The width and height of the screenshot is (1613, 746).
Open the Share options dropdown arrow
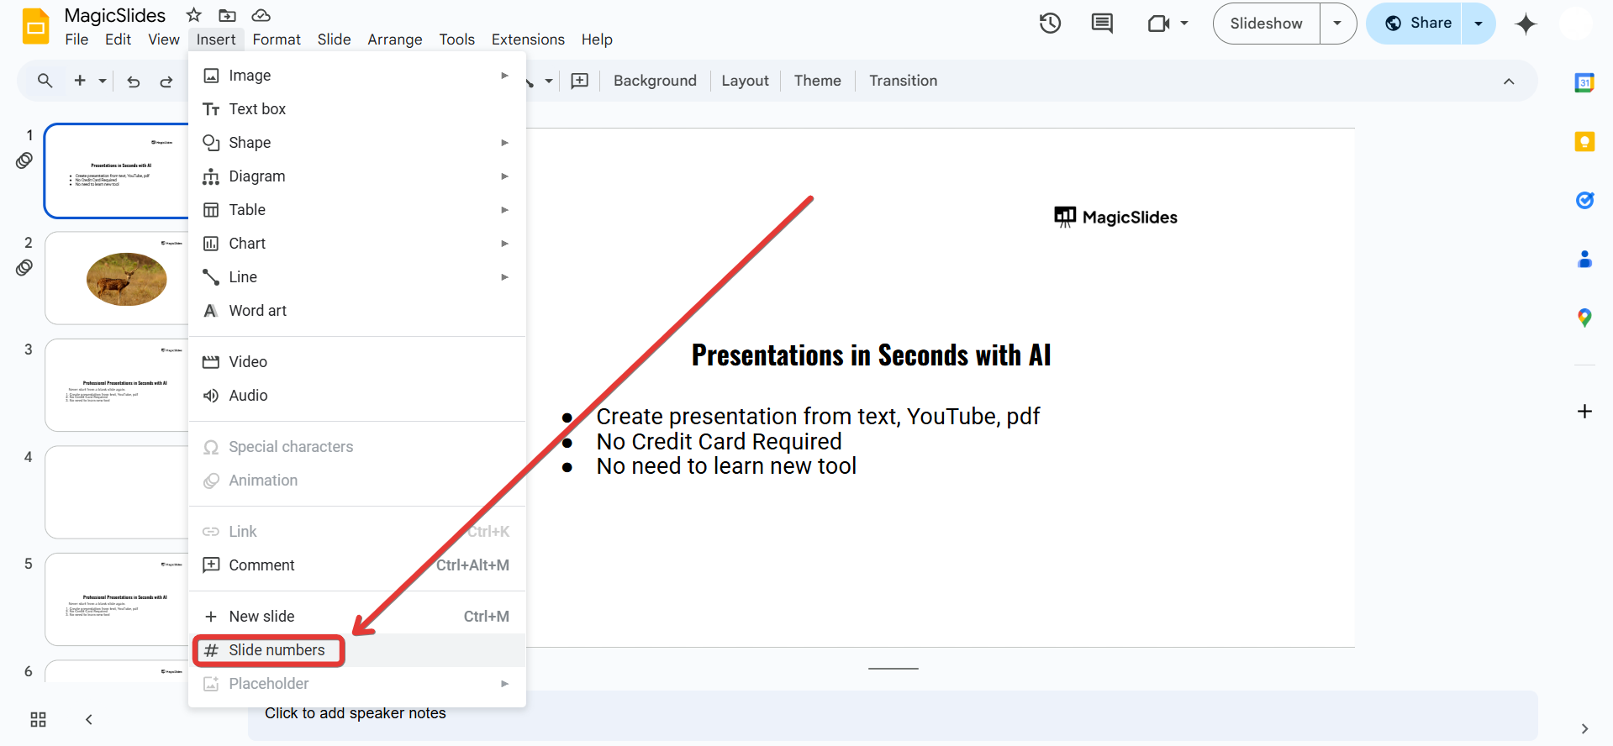tap(1479, 24)
